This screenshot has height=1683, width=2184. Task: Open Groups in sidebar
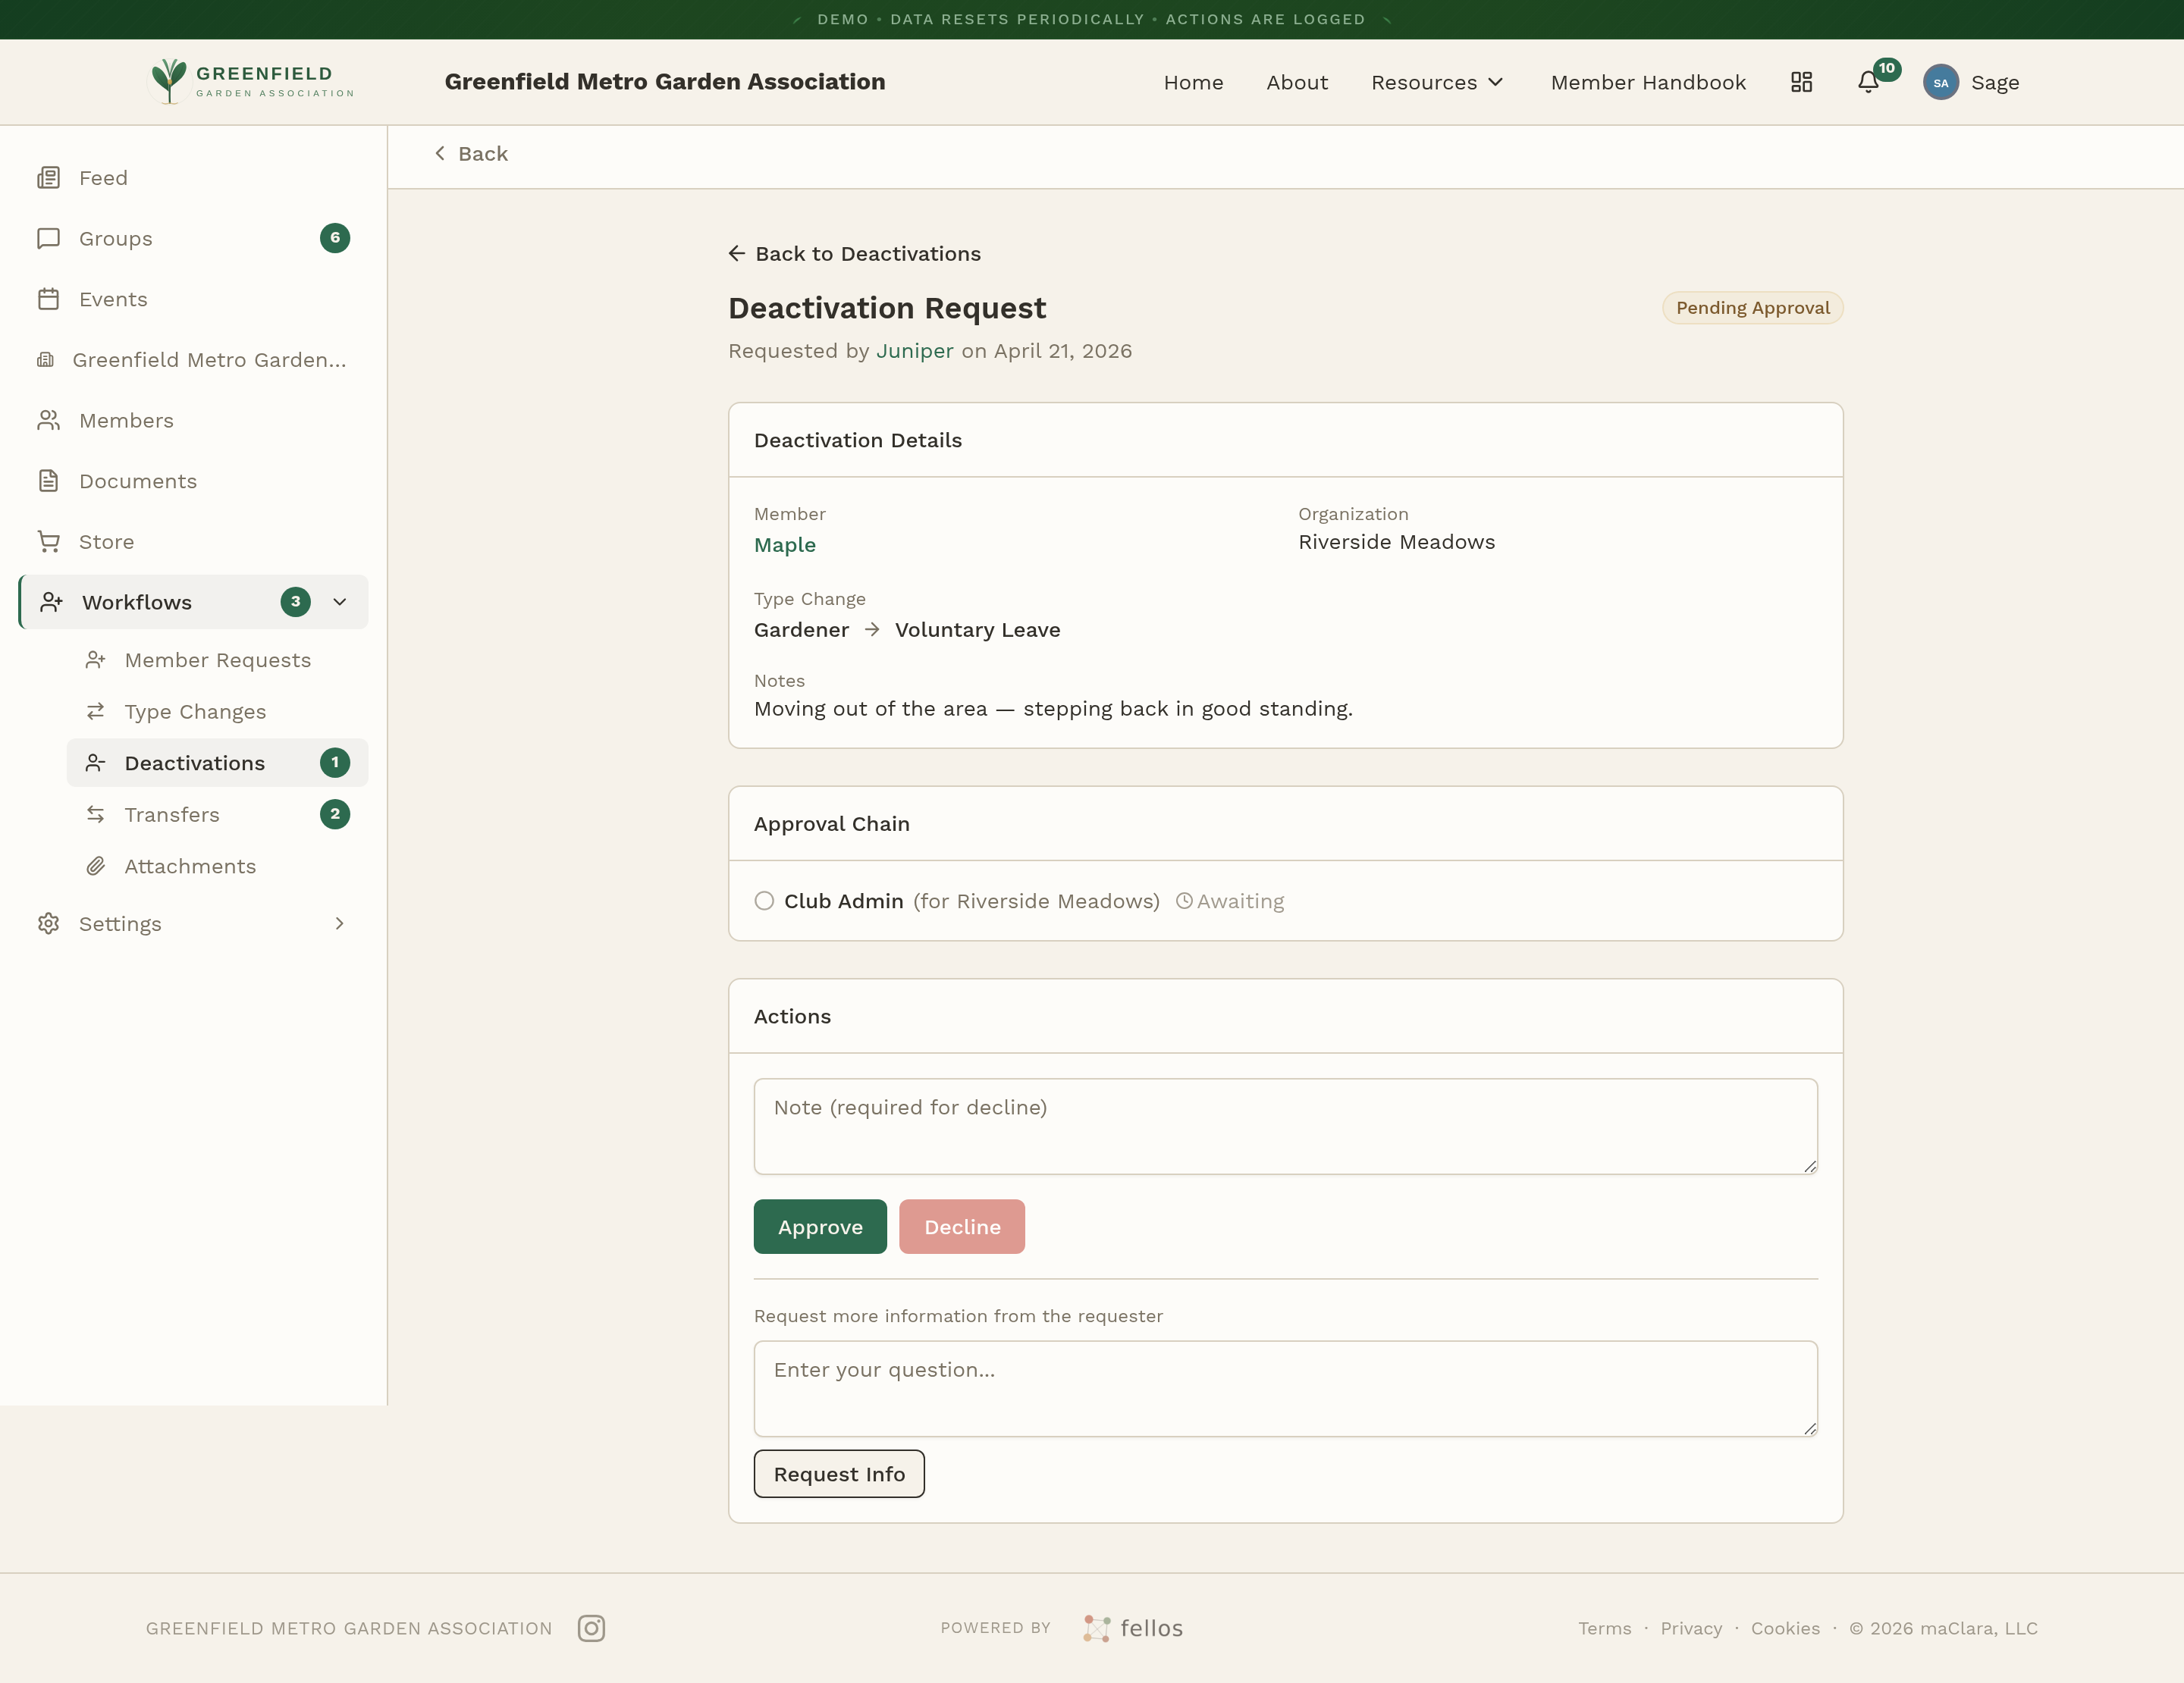194,239
